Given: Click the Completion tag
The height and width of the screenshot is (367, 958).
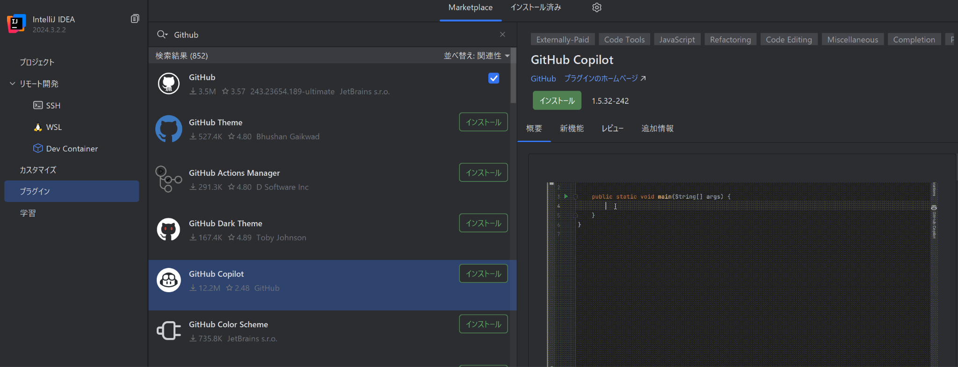Looking at the screenshot, I should point(914,40).
